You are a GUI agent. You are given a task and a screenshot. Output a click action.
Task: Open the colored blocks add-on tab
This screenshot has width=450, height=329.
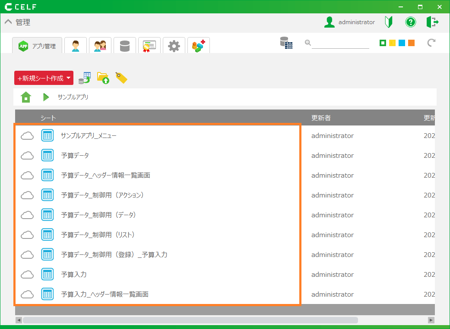coord(199,46)
